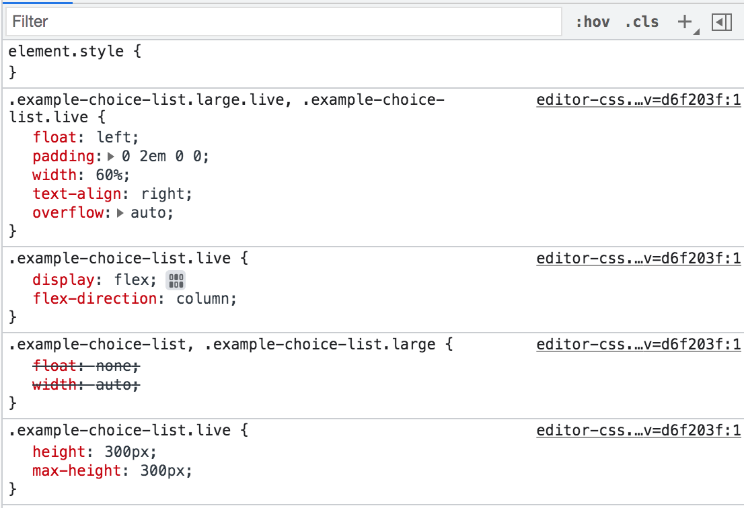744x508 pixels.
Task: Open the editor-css source link for the display: flex rule
Action: click(x=638, y=258)
